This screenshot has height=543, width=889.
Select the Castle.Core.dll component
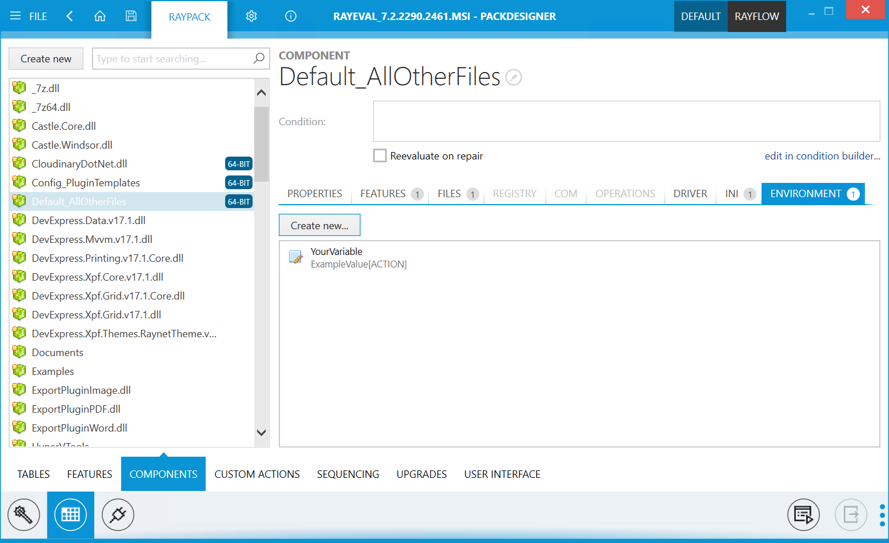(63, 126)
